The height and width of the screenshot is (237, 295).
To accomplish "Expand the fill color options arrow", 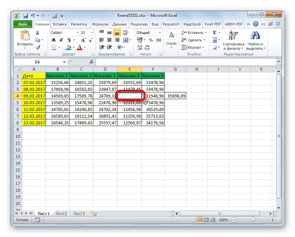I will click(x=73, y=47).
